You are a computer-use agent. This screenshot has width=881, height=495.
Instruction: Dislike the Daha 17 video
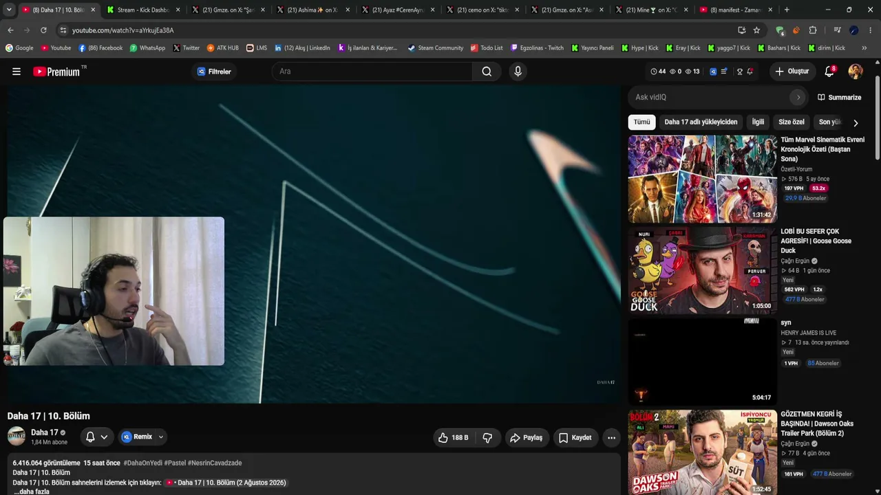tap(487, 437)
